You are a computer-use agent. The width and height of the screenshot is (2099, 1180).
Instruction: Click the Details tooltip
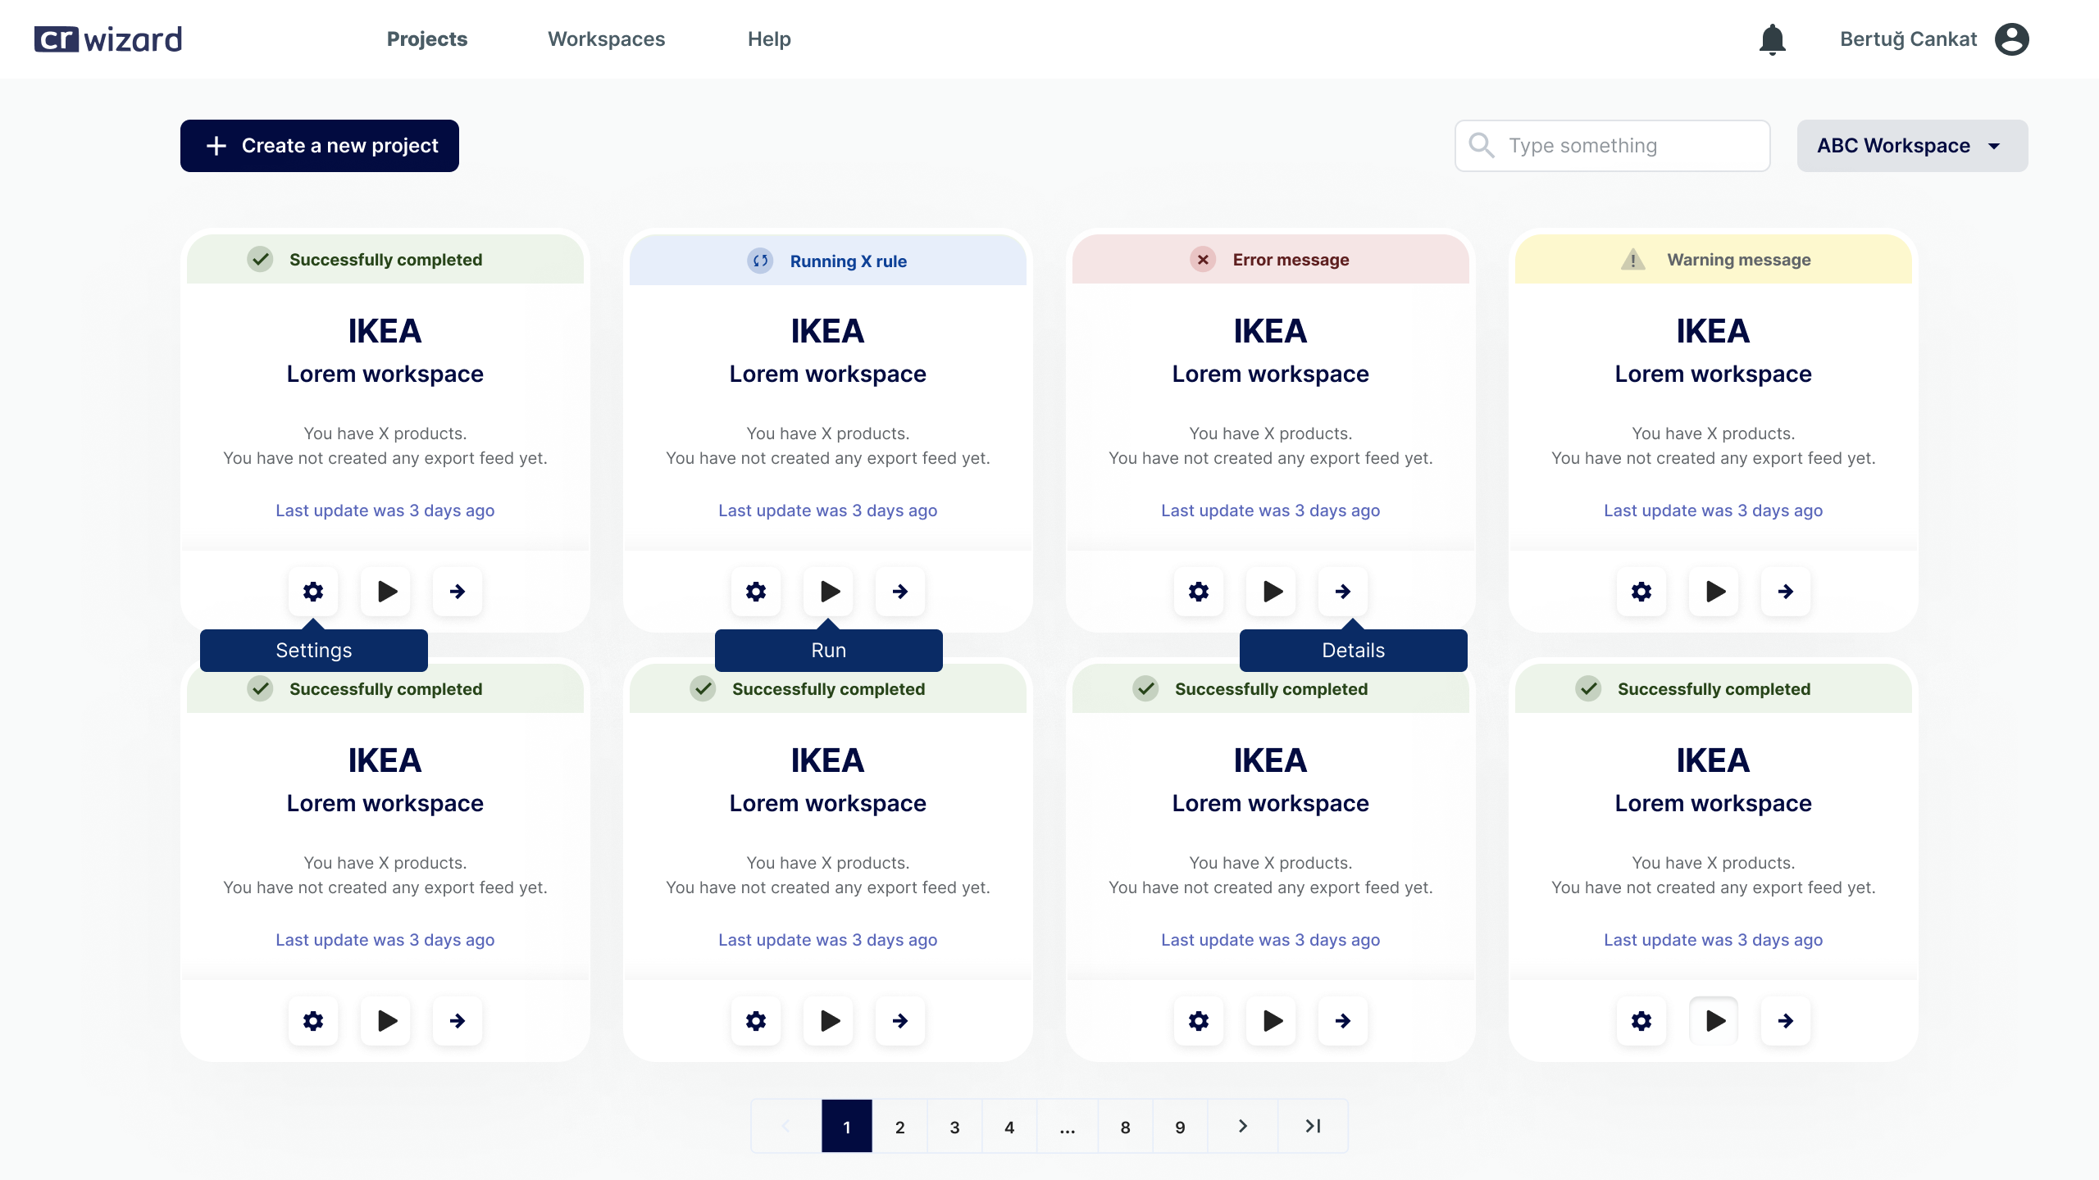coord(1354,650)
